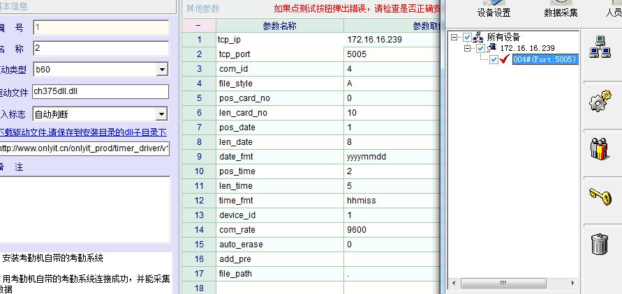Viewport: 622px width, 294px height.
Task: Click the red checkmark icon beside 004#
Action: pyautogui.click(x=505, y=60)
